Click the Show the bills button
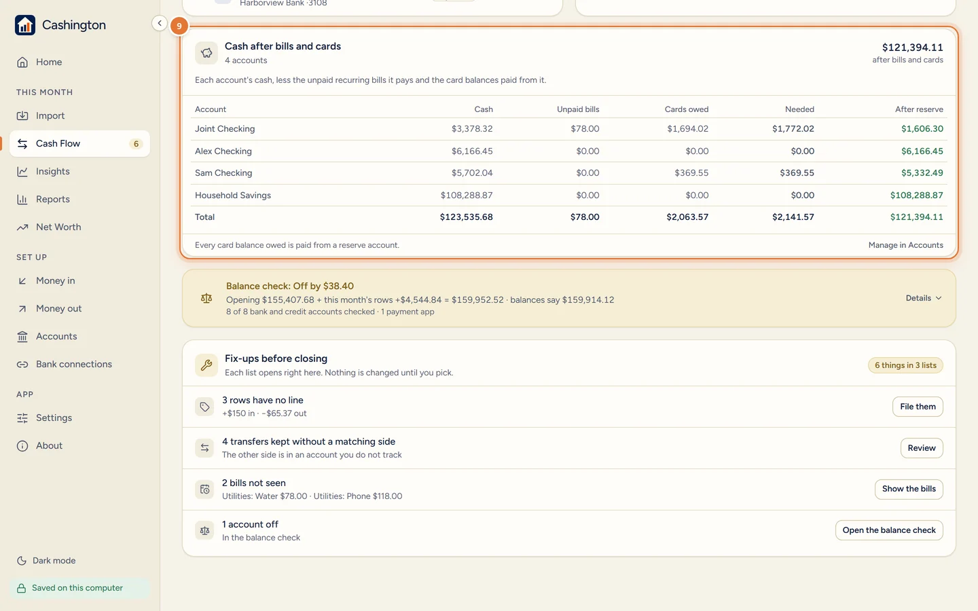Image resolution: width=978 pixels, height=611 pixels. (x=909, y=489)
